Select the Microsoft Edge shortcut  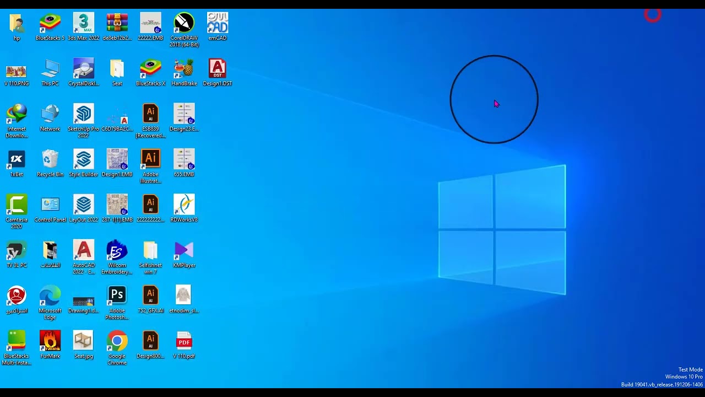[x=50, y=296]
